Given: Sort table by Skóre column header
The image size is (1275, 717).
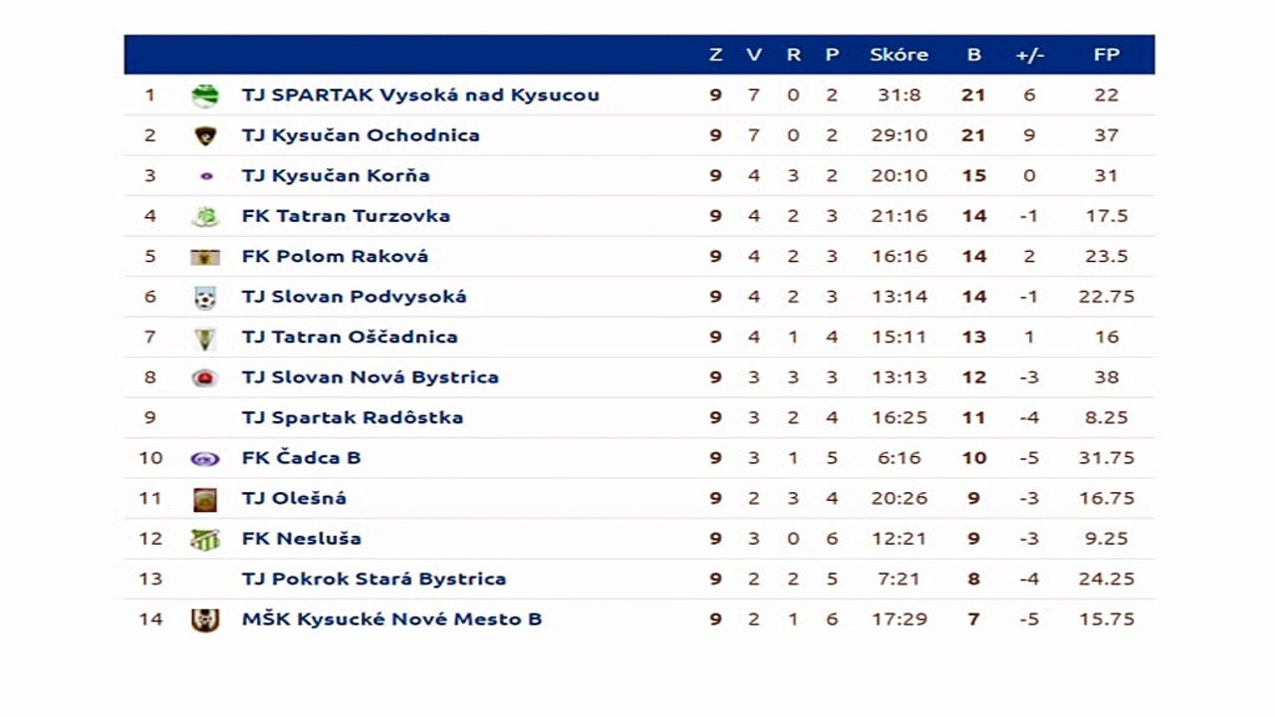Looking at the screenshot, I should point(898,55).
